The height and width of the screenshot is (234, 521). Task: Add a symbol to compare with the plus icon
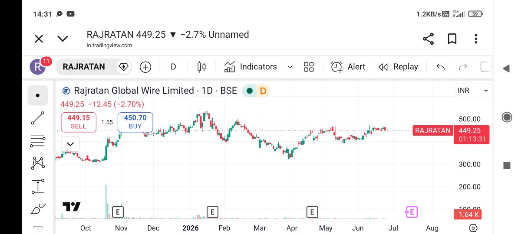(145, 67)
